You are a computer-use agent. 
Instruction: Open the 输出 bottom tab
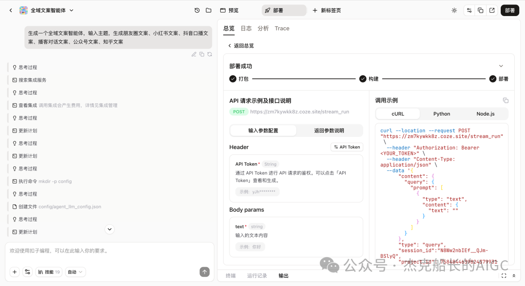coord(283,276)
